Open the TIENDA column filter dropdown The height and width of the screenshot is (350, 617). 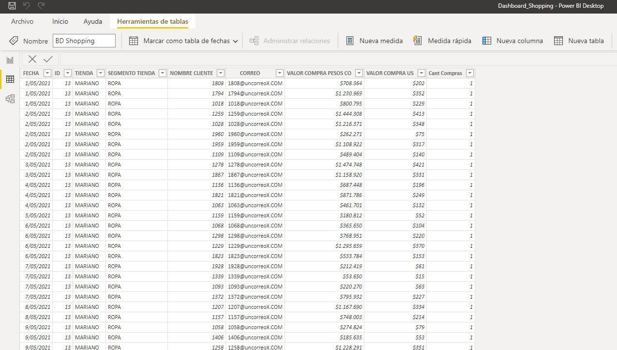click(100, 73)
